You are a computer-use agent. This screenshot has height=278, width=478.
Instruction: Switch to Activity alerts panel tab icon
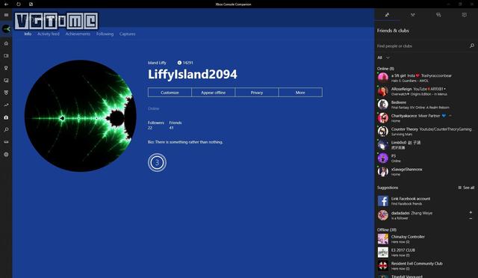465,15
